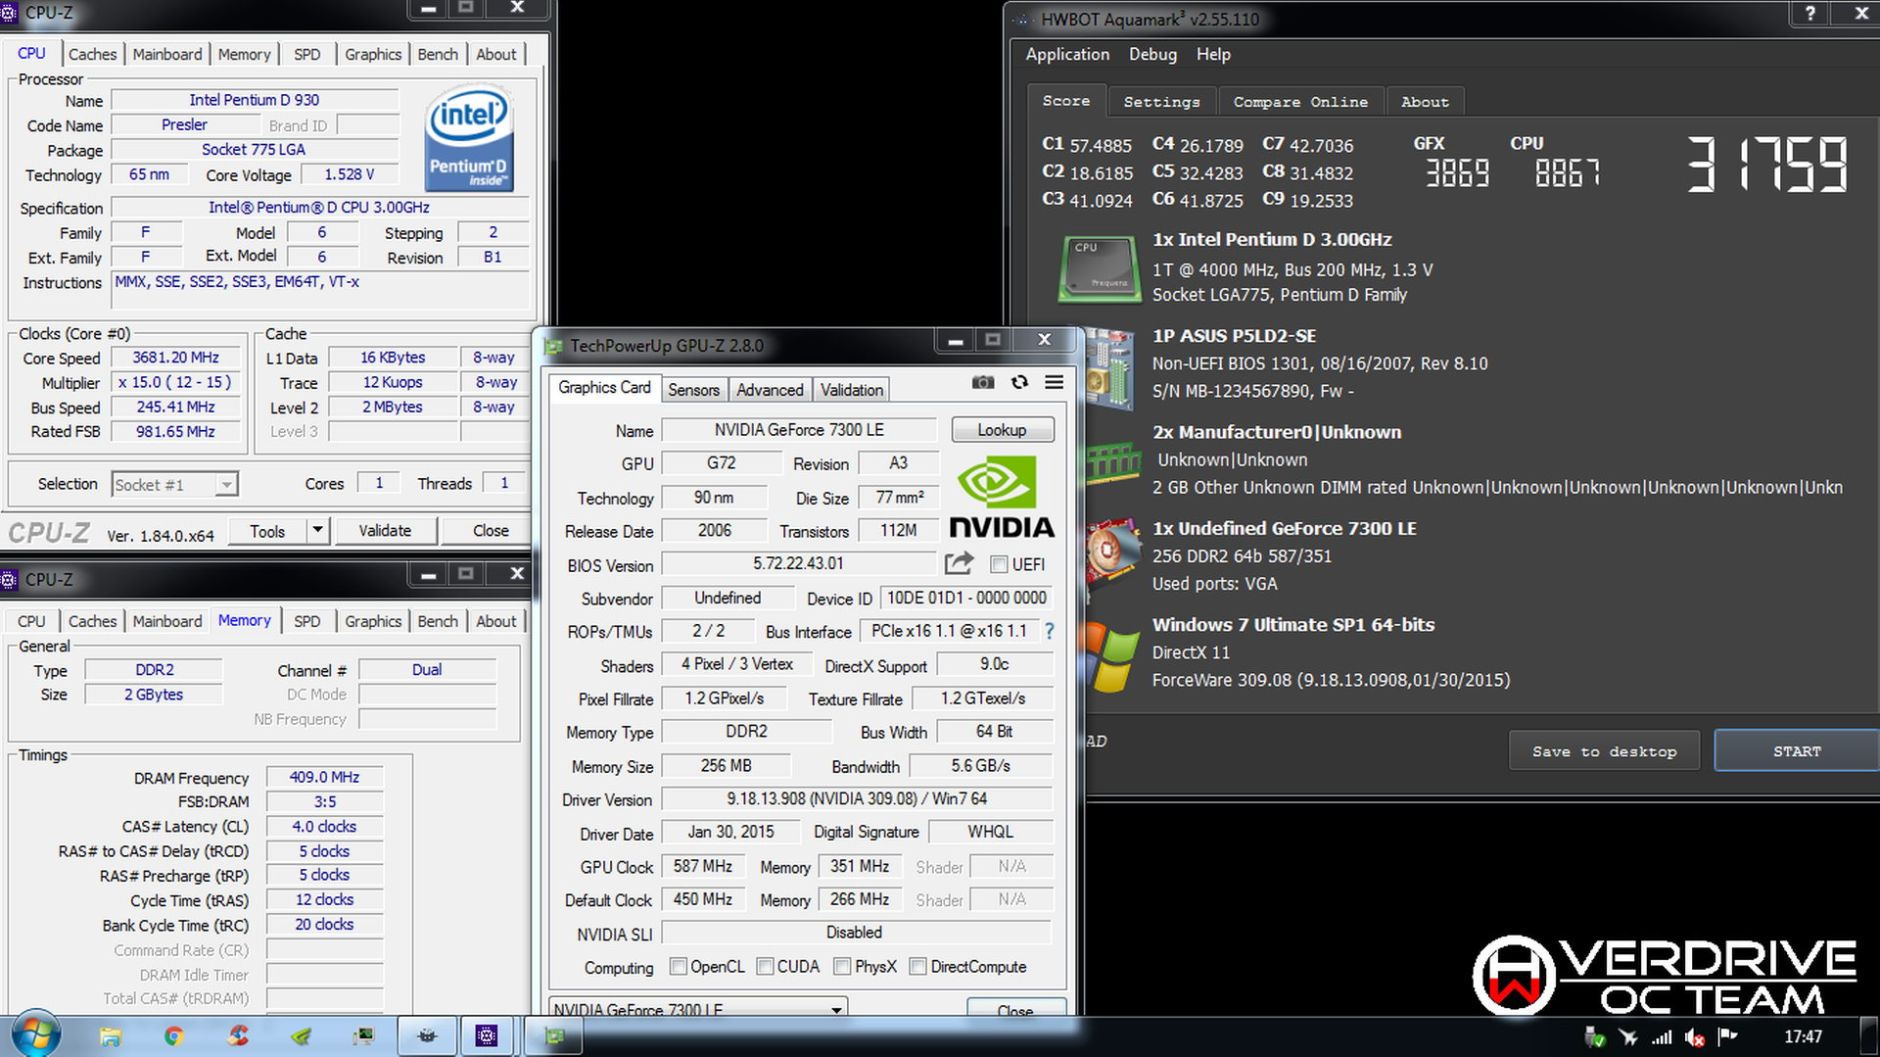Click the volume muted tray icon

click(x=1695, y=1036)
